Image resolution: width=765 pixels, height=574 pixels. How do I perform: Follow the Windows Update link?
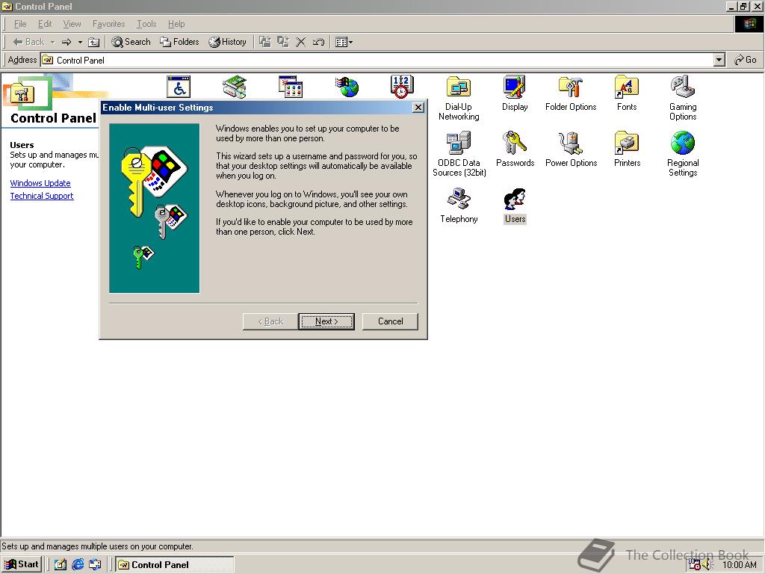[x=40, y=183]
